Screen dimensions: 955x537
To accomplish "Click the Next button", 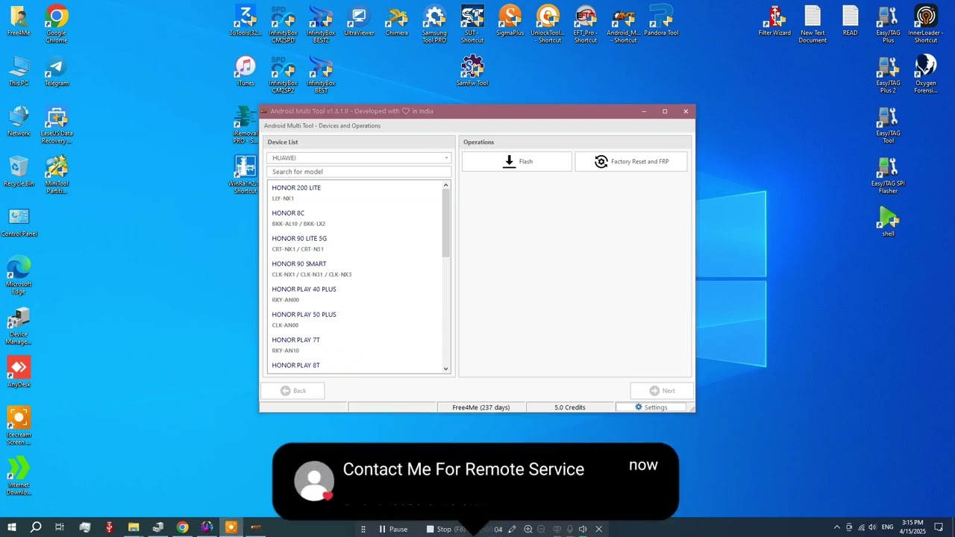I will pos(662,391).
